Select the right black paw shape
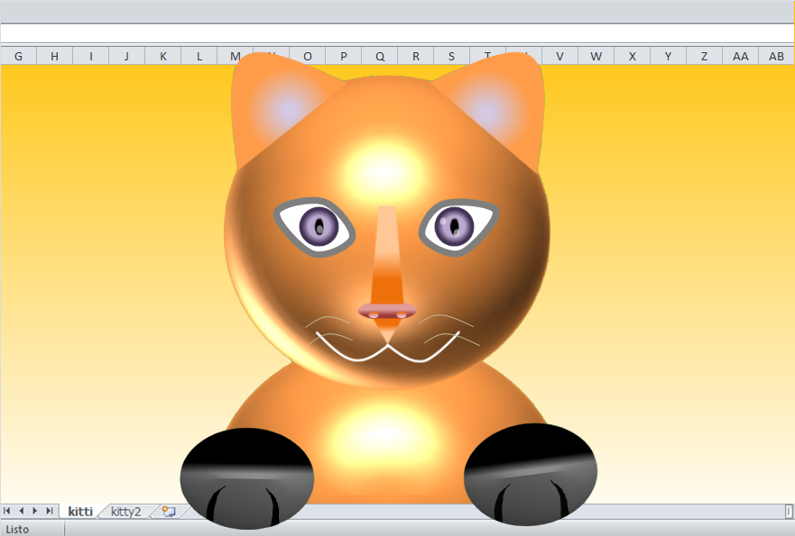This screenshot has height=536, width=795. click(531, 474)
